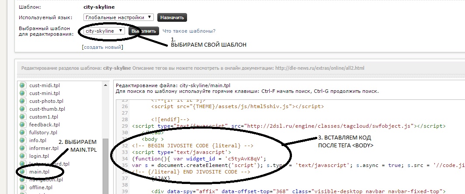The width and height of the screenshot is (465, 194).
Task: Open the 'Что такое шаблоны?' link
Action: click(189, 31)
